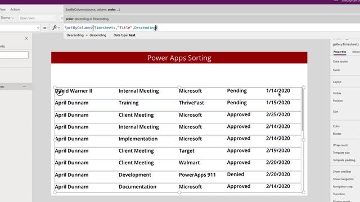Select the Implementation cell
Screen dimensions: 360x202
138,139
